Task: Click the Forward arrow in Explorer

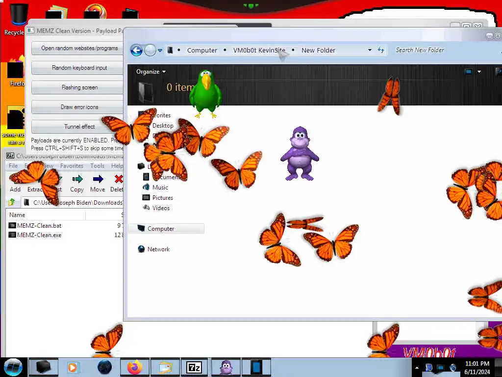Action: pos(150,51)
